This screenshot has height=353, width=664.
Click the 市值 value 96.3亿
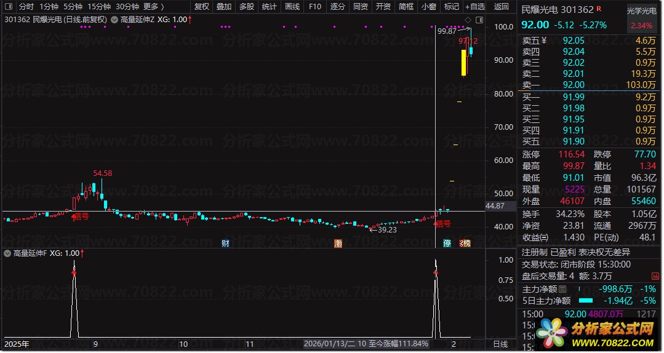(x=643, y=178)
